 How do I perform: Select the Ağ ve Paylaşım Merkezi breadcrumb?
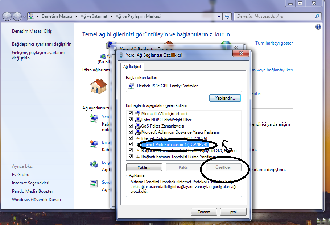(138, 16)
